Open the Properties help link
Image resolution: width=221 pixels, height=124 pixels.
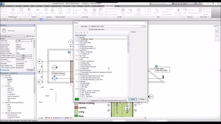(x=4, y=70)
